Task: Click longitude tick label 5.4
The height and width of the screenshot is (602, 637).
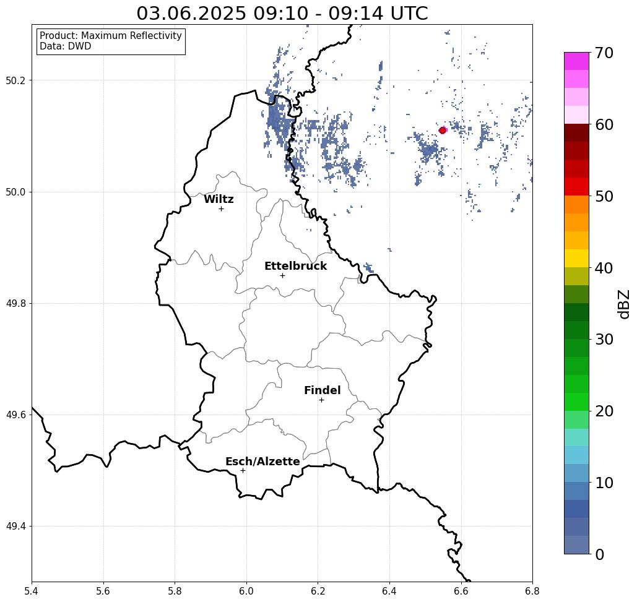Action: coord(32,591)
